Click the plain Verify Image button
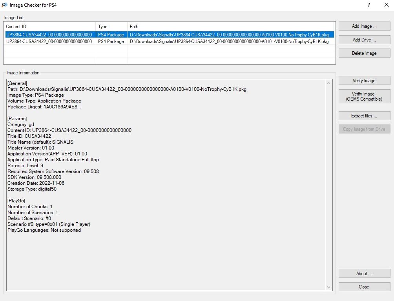The image size is (394, 301). (364, 81)
